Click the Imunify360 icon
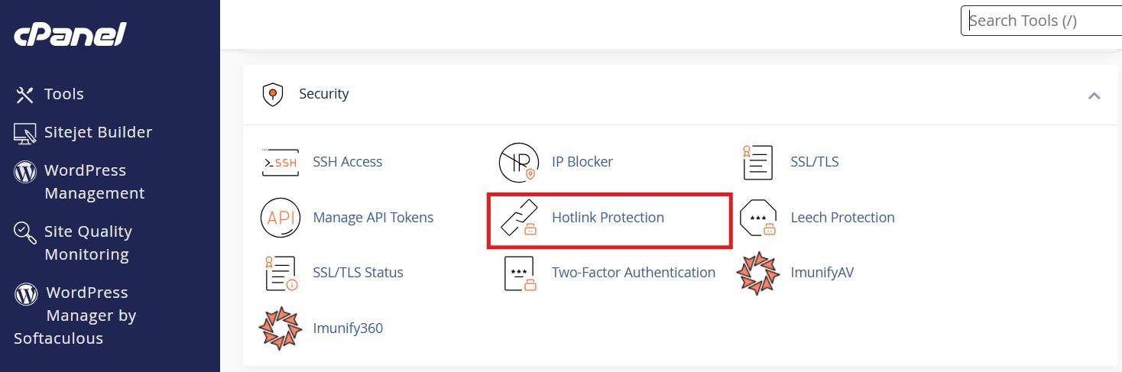 280,328
